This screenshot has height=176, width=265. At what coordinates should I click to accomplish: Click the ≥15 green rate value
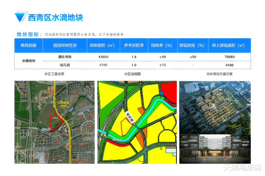163,65
